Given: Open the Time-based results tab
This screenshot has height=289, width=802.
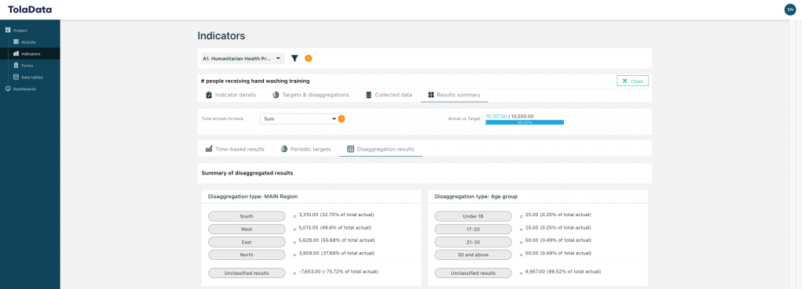Looking at the screenshot, I should [x=235, y=150].
